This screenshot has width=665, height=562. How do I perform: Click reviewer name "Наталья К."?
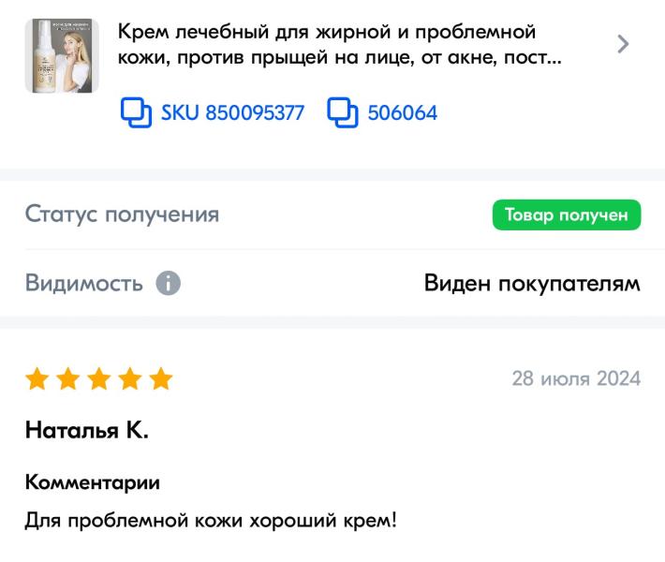pyautogui.click(x=87, y=431)
